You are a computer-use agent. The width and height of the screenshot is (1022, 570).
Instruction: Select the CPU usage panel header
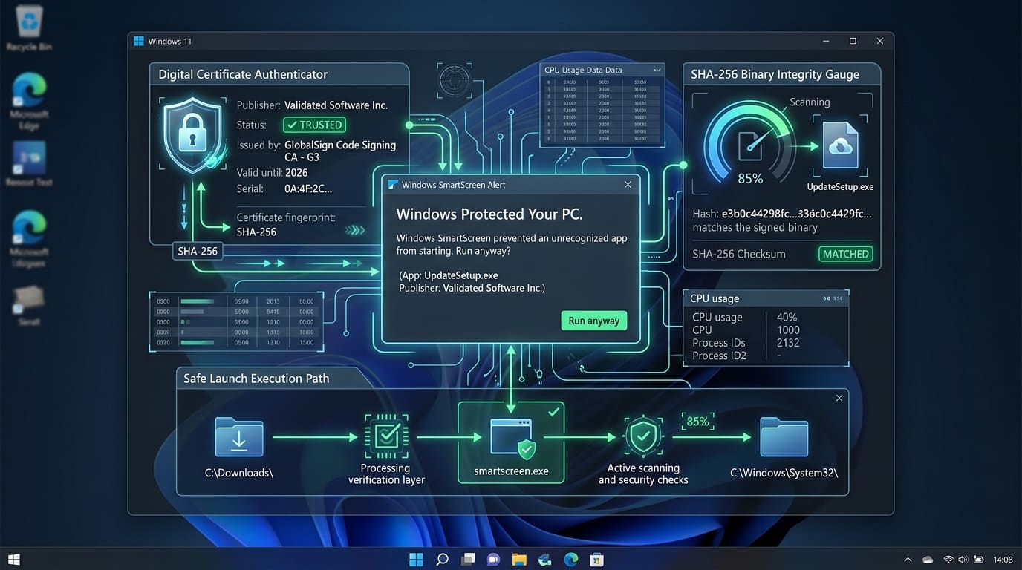coord(766,298)
